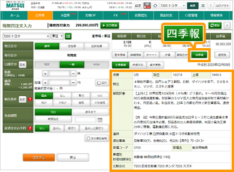Click the ? help icon beside ログアウト
This screenshot has height=172, width=234.
pyautogui.click(x=211, y=6)
